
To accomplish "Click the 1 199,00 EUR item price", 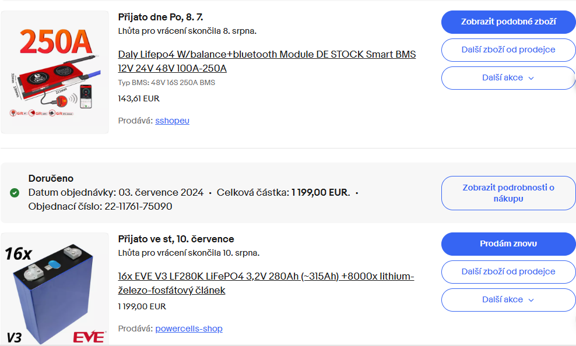I will click(x=142, y=306).
